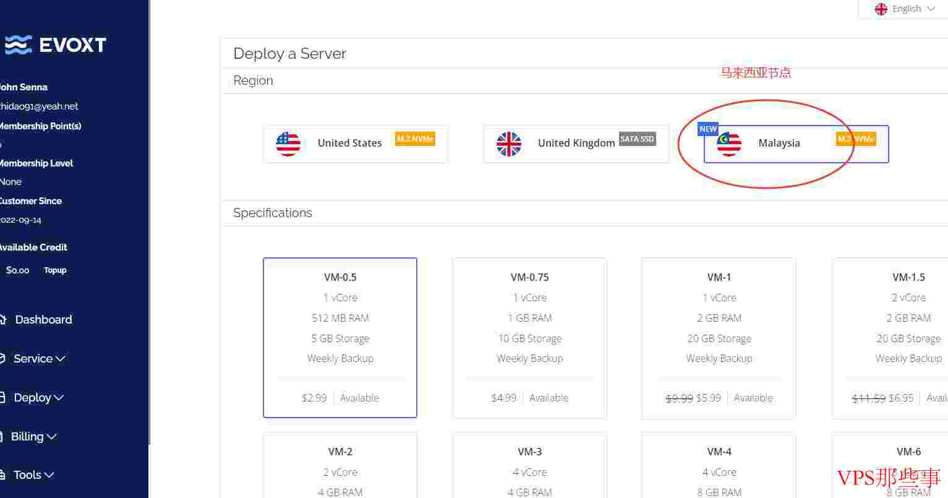Click the Topup link
The height and width of the screenshot is (498, 948).
[x=55, y=270]
